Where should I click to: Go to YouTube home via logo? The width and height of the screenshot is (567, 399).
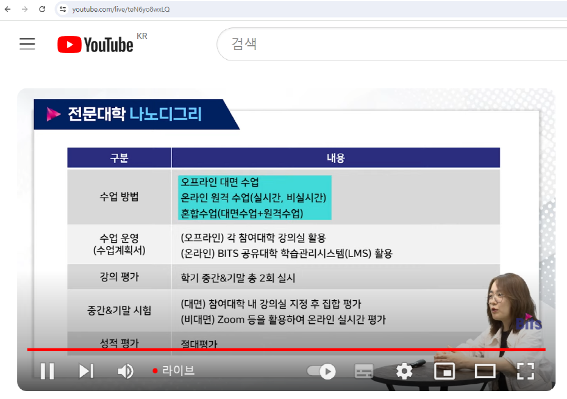96,45
